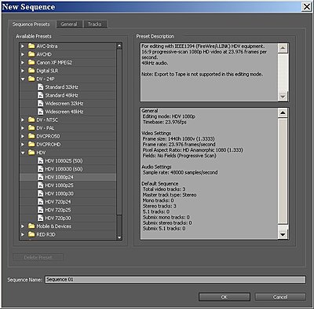
Task: Expand the Digital SLR folder
Action: pyautogui.click(x=23, y=71)
